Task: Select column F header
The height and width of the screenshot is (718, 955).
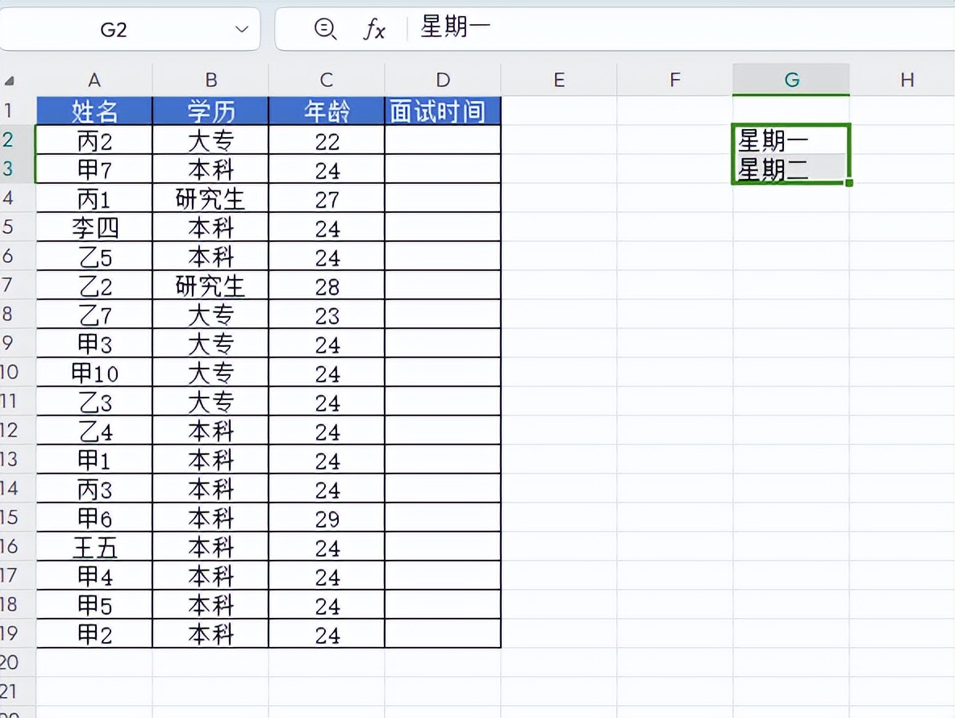Action: (x=675, y=80)
